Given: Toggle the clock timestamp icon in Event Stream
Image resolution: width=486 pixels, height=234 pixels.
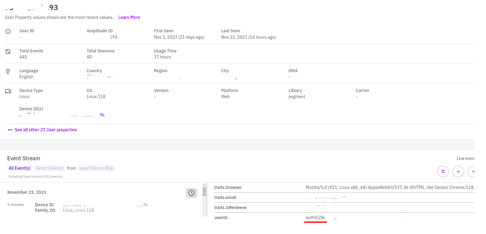Looking at the screenshot, I should coord(192,193).
